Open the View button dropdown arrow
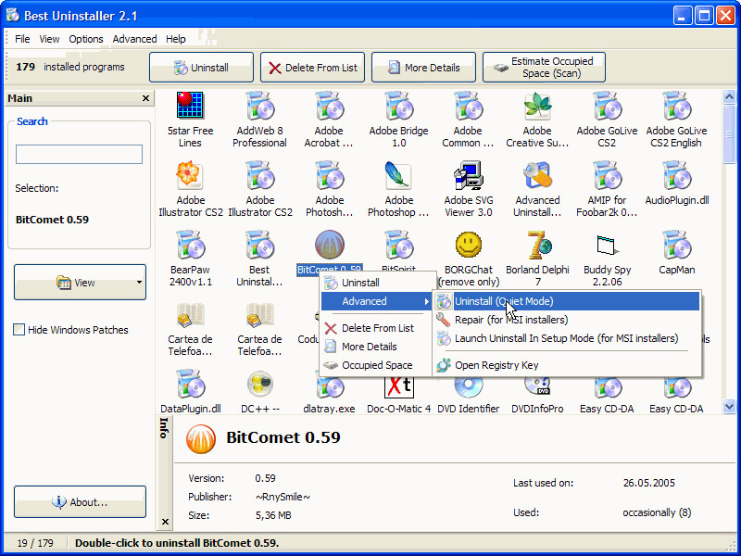Image resolution: width=741 pixels, height=556 pixels. tap(140, 283)
